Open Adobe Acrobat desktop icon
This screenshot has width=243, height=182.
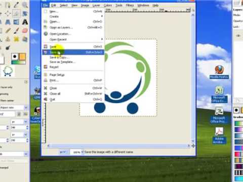(x=219, y=135)
